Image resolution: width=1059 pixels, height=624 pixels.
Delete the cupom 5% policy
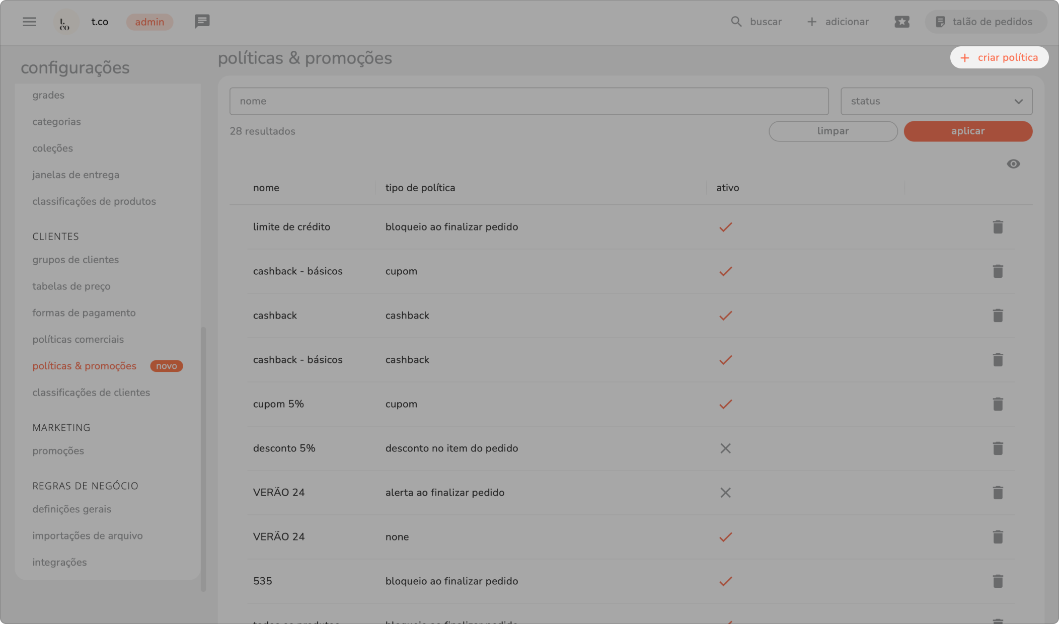click(998, 404)
